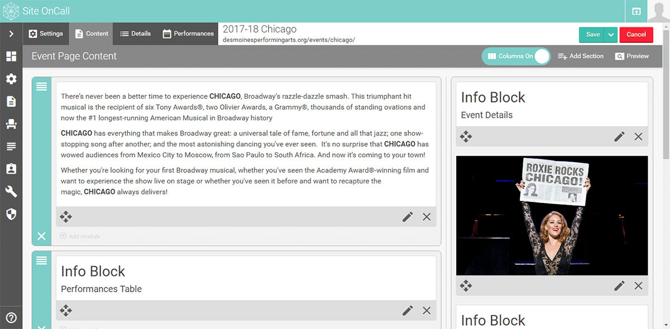Click the 2017-18 Chicago title text
The width and height of the screenshot is (670, 329).
click(x=260, y=29)
